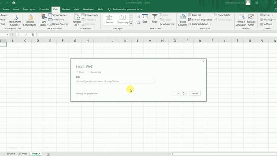Select the column P header
This screenshot has height=156, width=277.
coord(187,41)
